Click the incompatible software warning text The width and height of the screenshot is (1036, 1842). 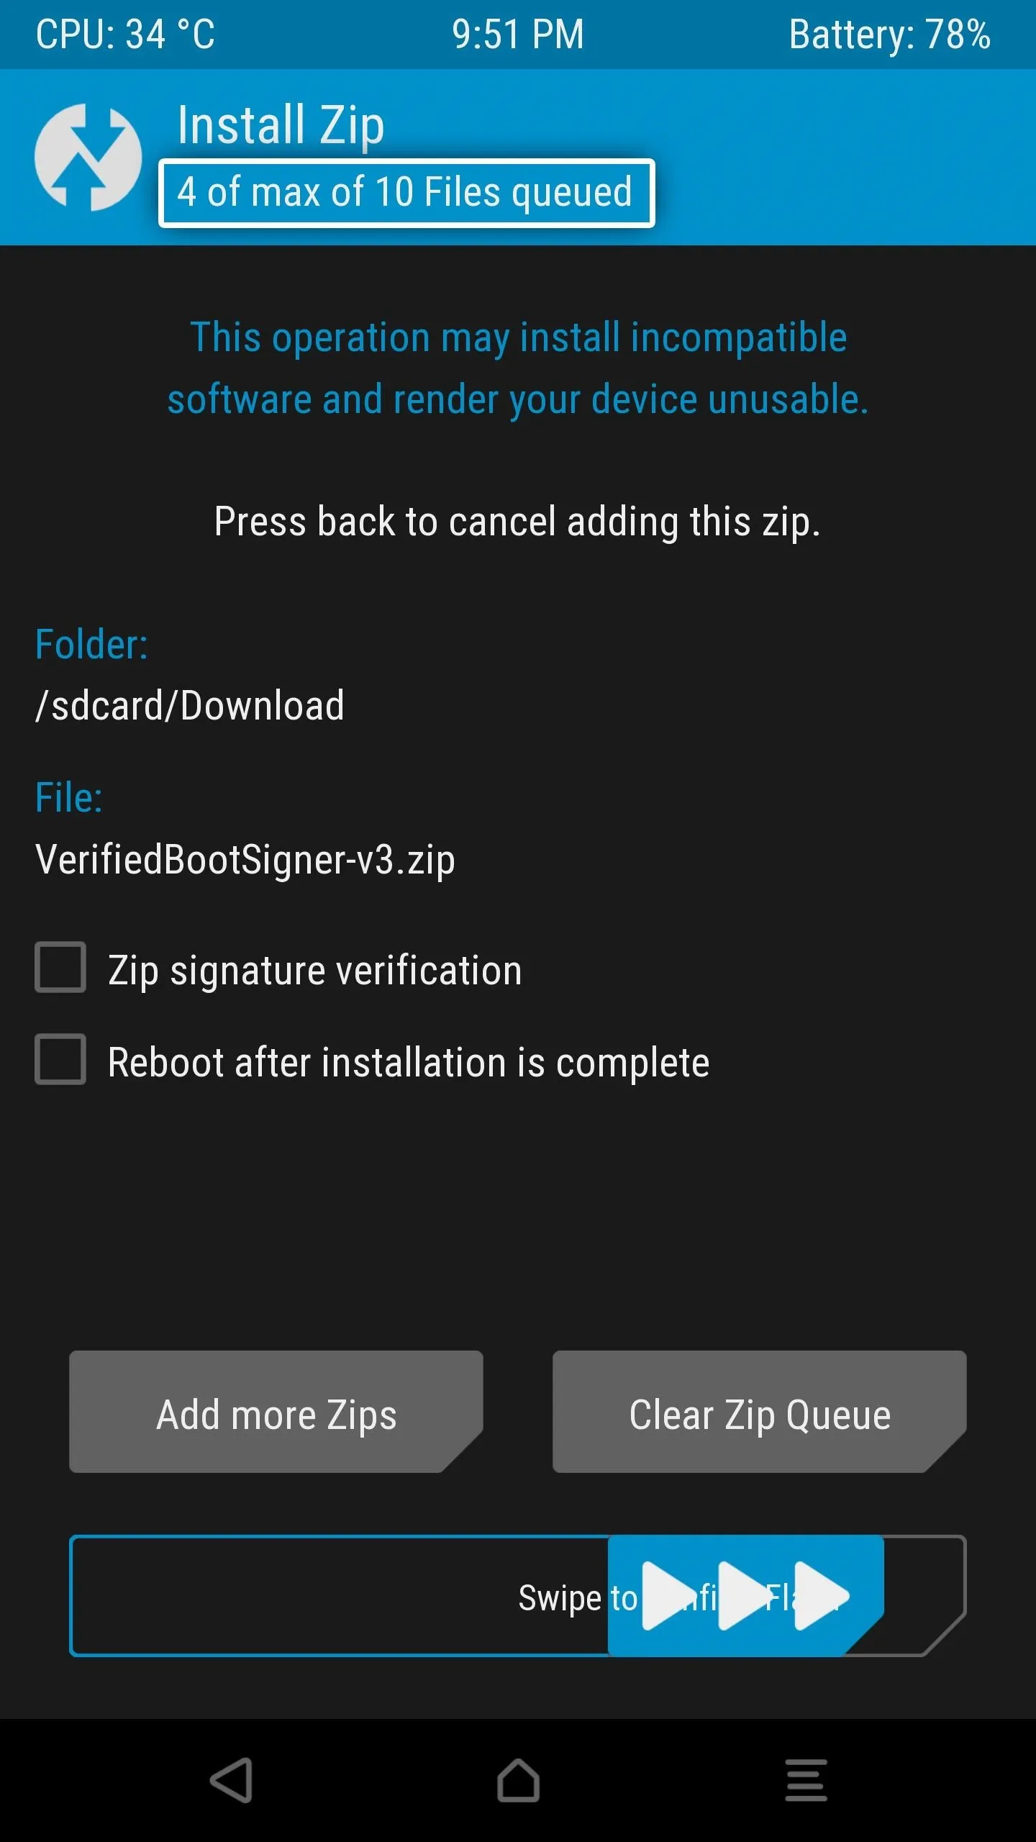(x=518, y=368)
